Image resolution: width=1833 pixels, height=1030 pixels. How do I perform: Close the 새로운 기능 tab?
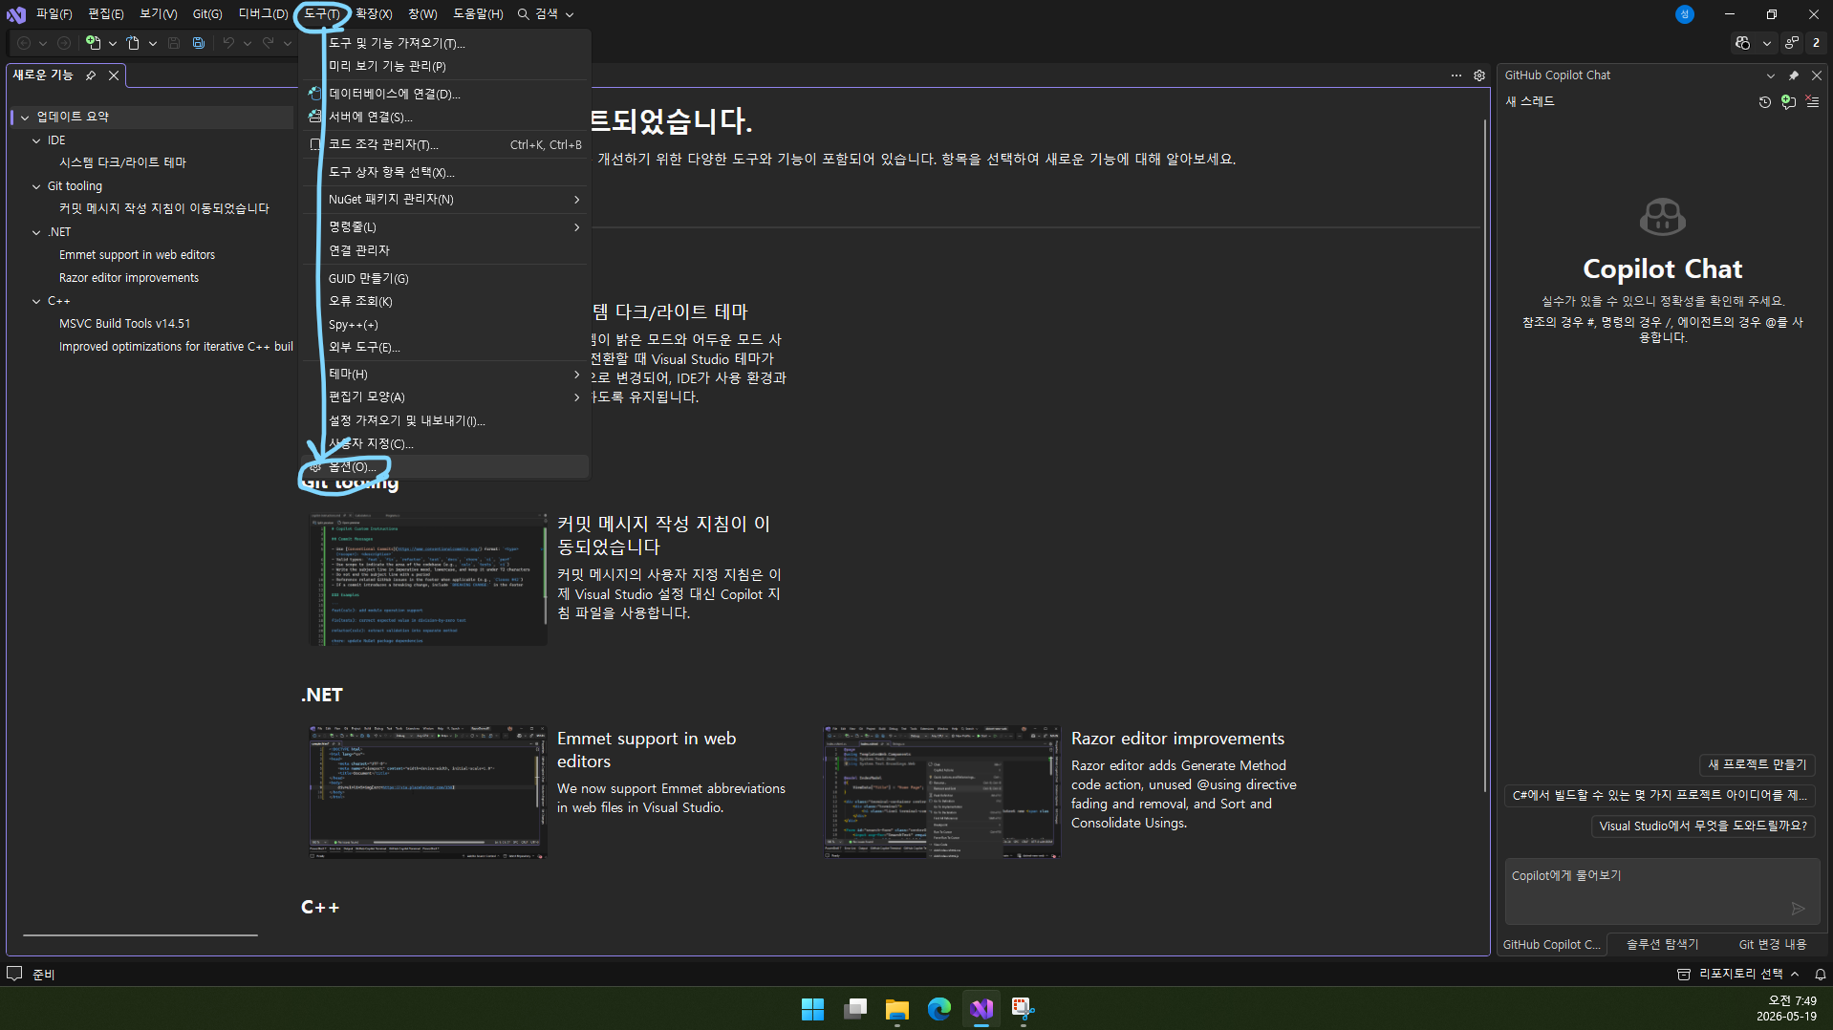pyautogui.click(x=114, y=75)
